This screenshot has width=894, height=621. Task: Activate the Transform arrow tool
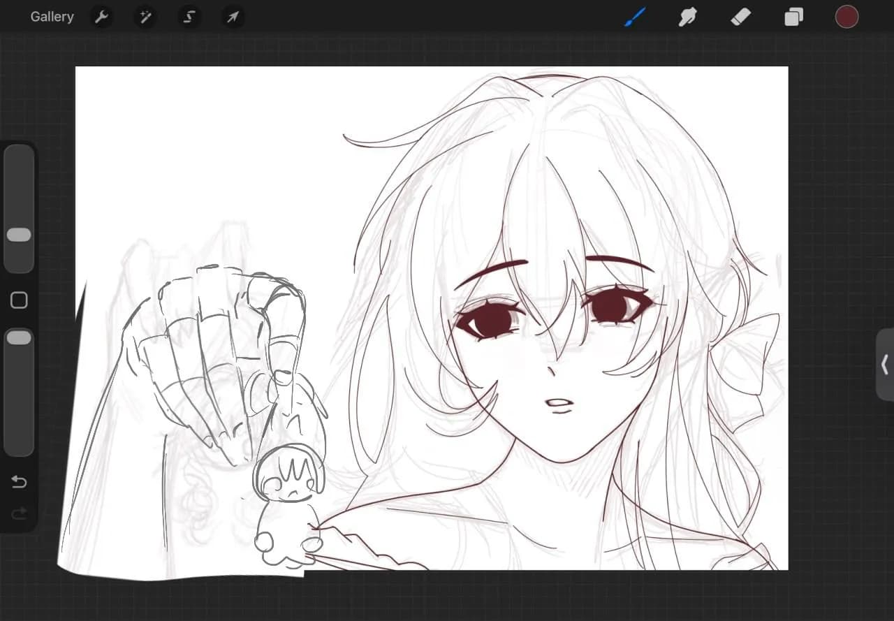[x=233, y=17]
